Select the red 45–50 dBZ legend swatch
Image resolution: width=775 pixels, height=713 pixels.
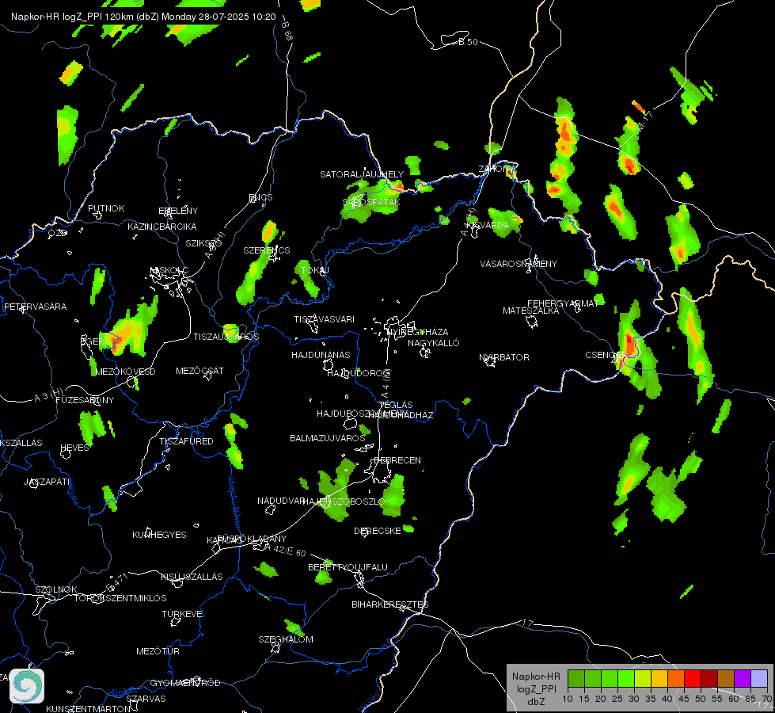tap(692, 679)
